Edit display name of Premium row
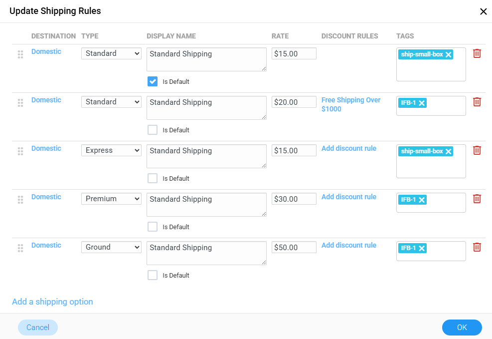492x339 pixels. click(206, 205)
